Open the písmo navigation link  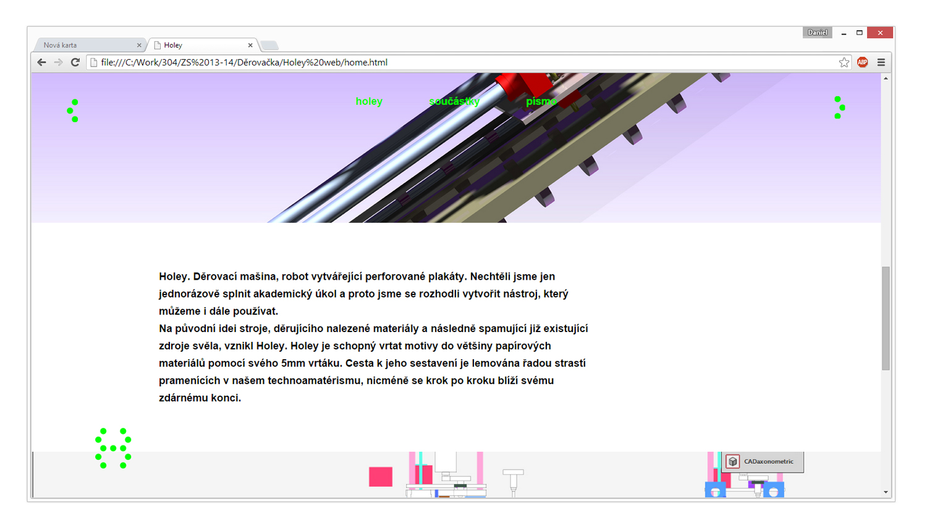(541, 101)
